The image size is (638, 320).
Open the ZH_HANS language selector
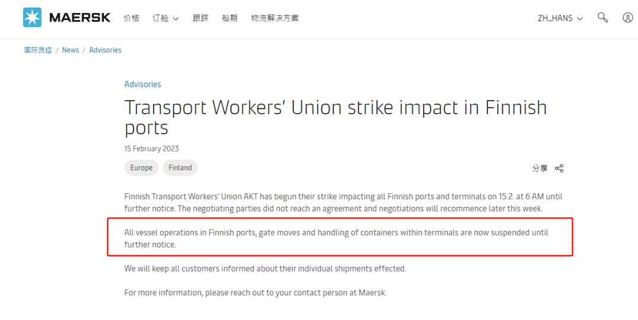pyautogui.click(x=560, y=18)
